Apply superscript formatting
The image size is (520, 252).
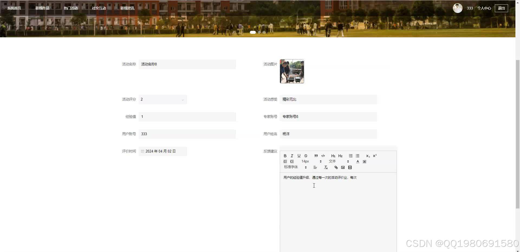[375, 156]
